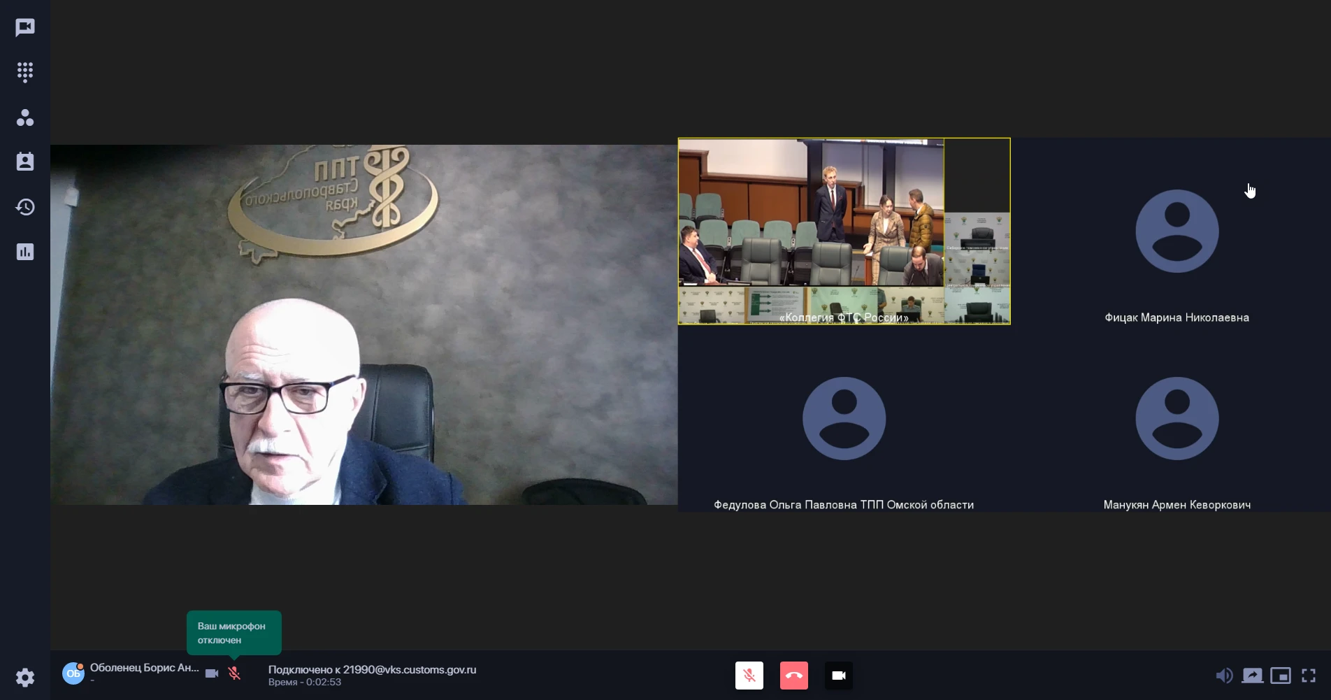Toggle camera with black center button
The height and width of the screenshot is (700, 1331).
[839, 676]
